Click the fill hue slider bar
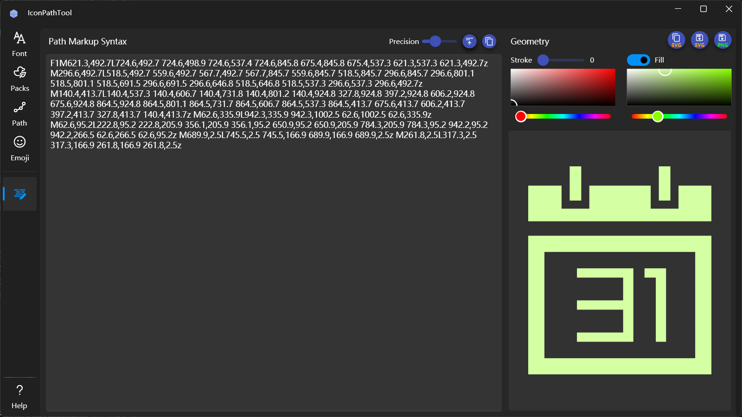 pos(679,116)
